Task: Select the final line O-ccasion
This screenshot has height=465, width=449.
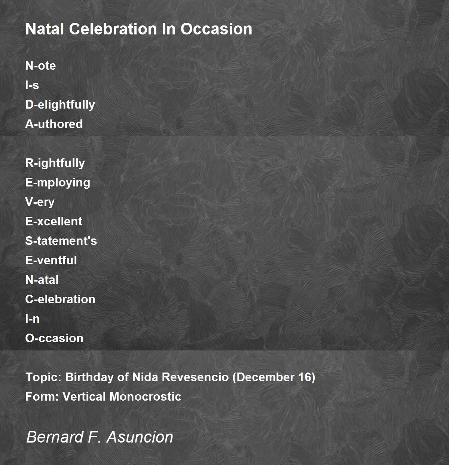Action: [54, 338]
